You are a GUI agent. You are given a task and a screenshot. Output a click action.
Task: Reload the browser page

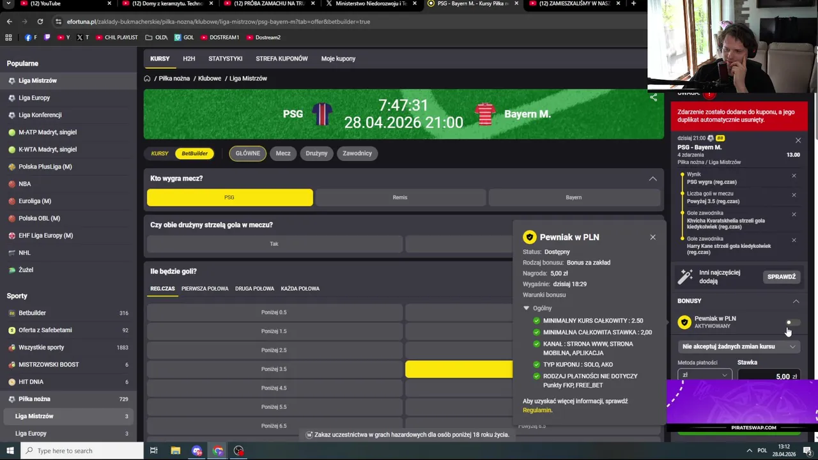40,21
